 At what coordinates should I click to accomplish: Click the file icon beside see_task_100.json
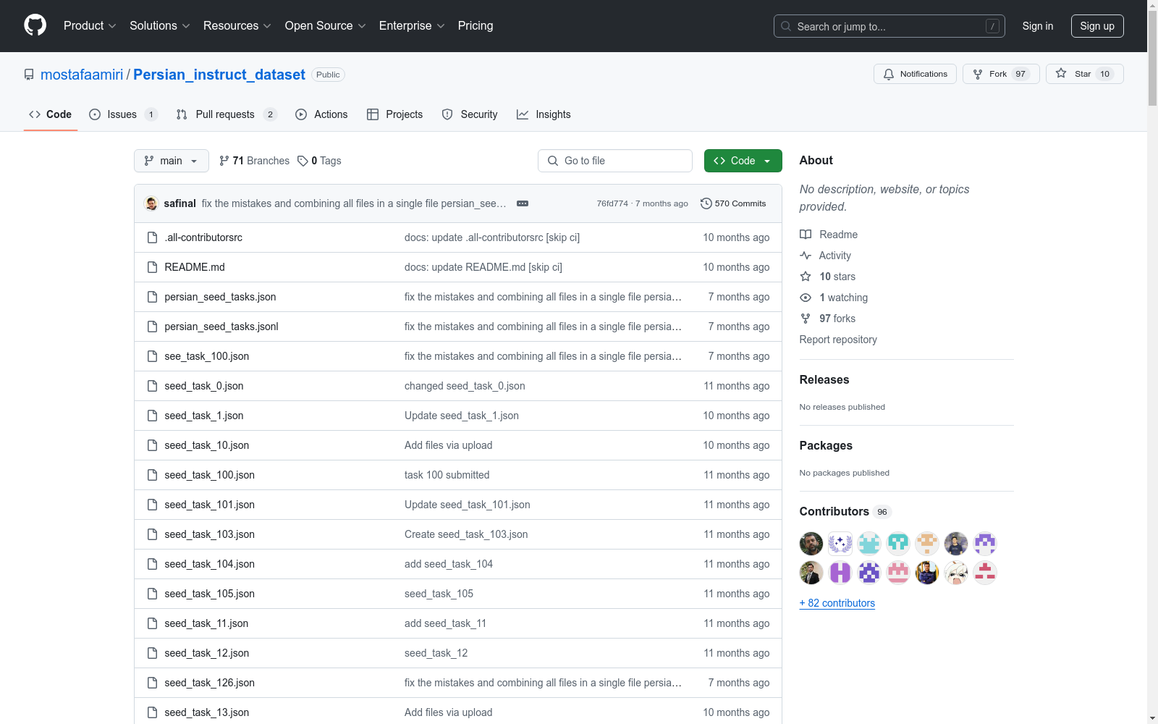pos(152,356)
